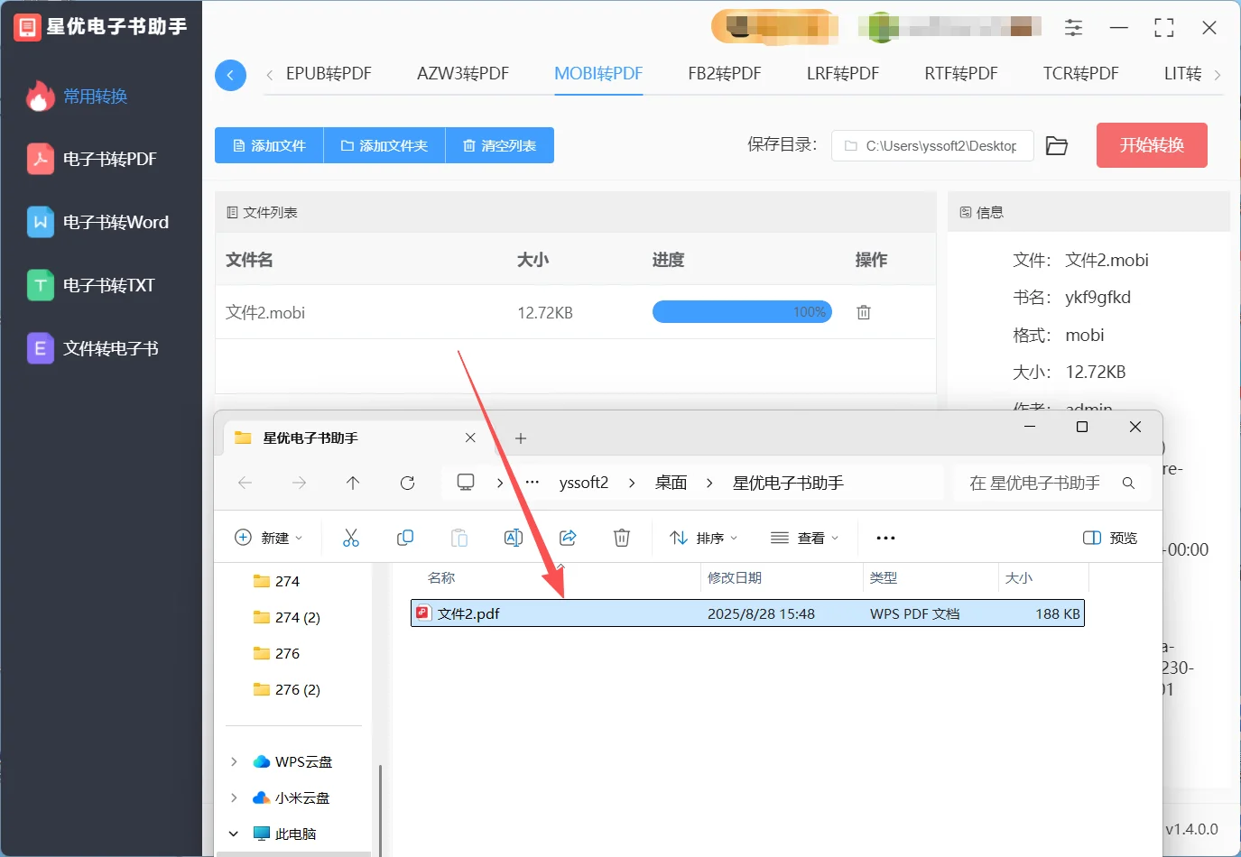The height and width of the screenshot is (857, 1241).
Task: Click the Share icon in Explorer toolbar
Action: click(x=568, y=538)
